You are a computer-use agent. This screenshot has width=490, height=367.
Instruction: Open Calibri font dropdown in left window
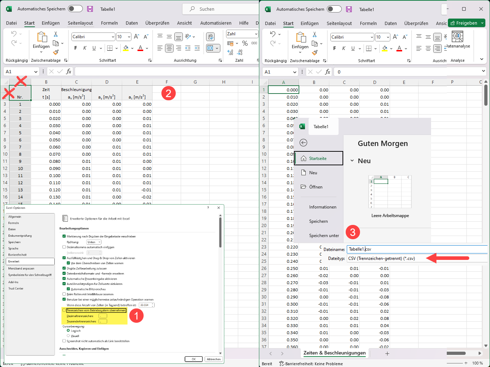tap(113, 37)
